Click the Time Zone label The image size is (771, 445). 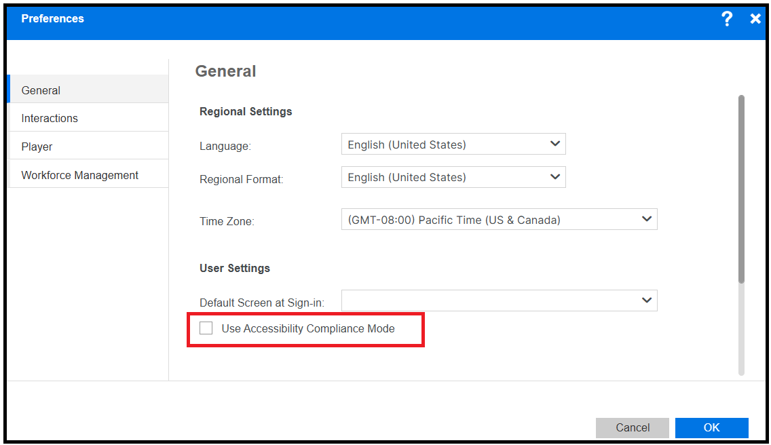coord(227,221)
